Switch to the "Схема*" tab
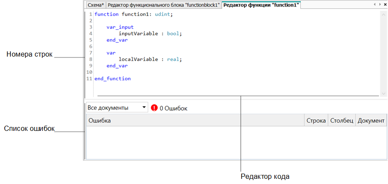Viewport: 388px width, 184px height. pos(95,5)
